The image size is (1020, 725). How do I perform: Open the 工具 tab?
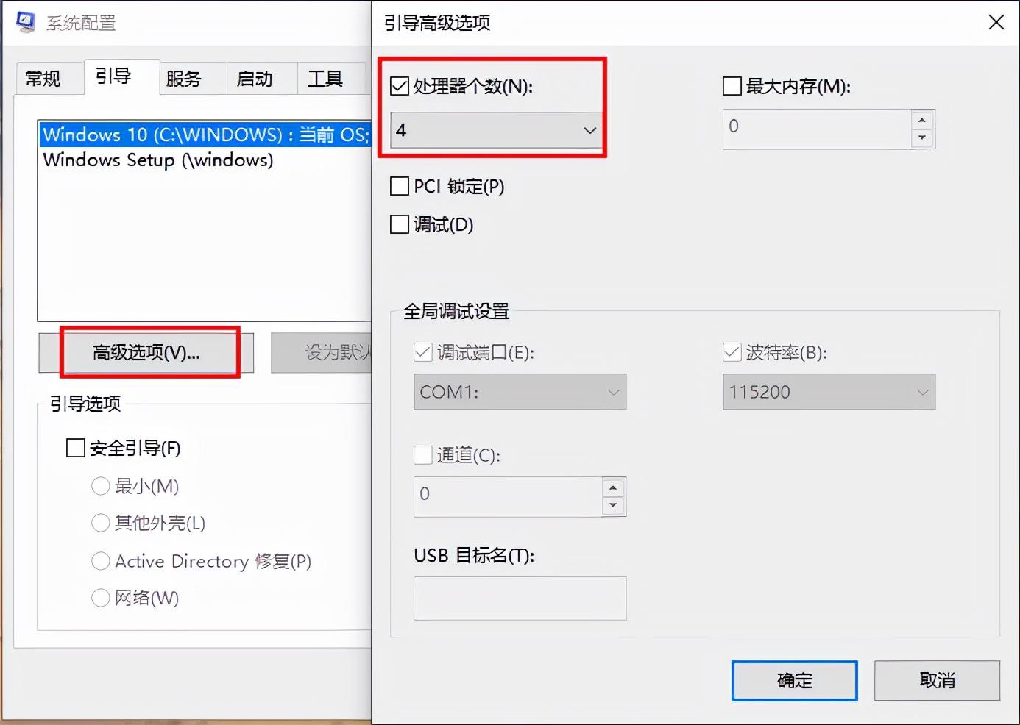click(x=325, y=79)
